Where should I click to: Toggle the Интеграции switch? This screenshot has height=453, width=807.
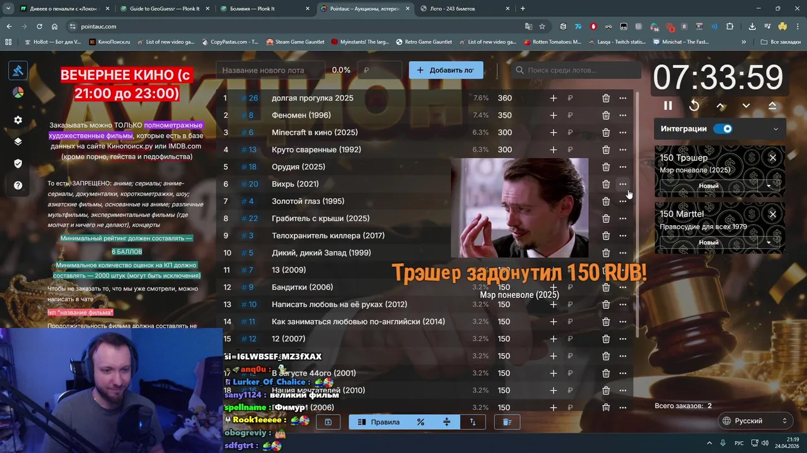(723, 129)
